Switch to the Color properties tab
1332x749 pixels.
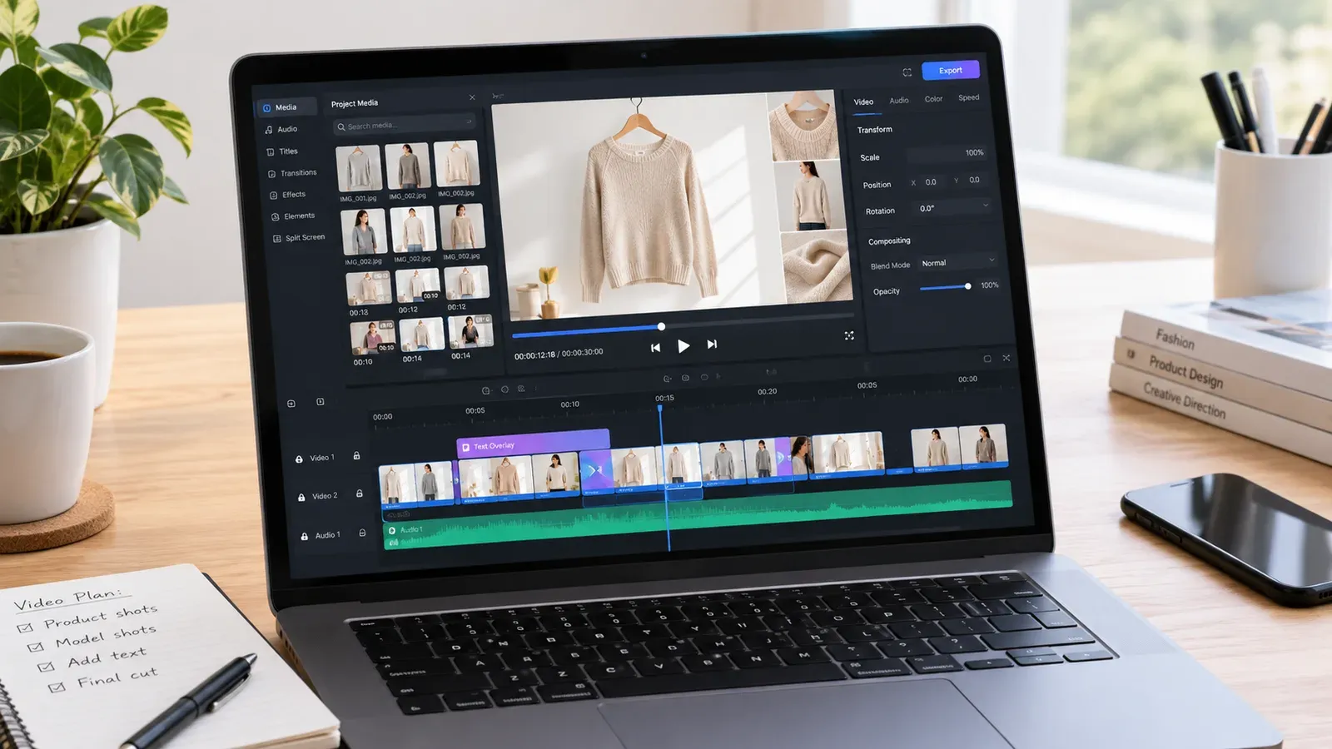(x=933, y=99)
